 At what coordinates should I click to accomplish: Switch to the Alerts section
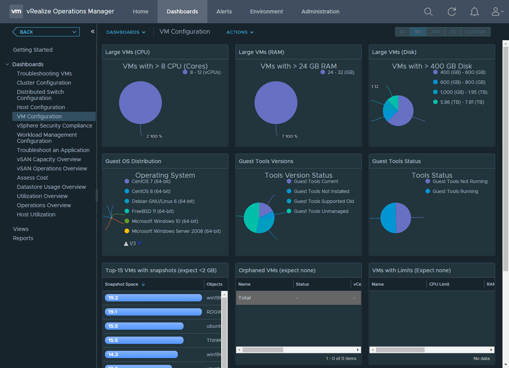point(224,11)
